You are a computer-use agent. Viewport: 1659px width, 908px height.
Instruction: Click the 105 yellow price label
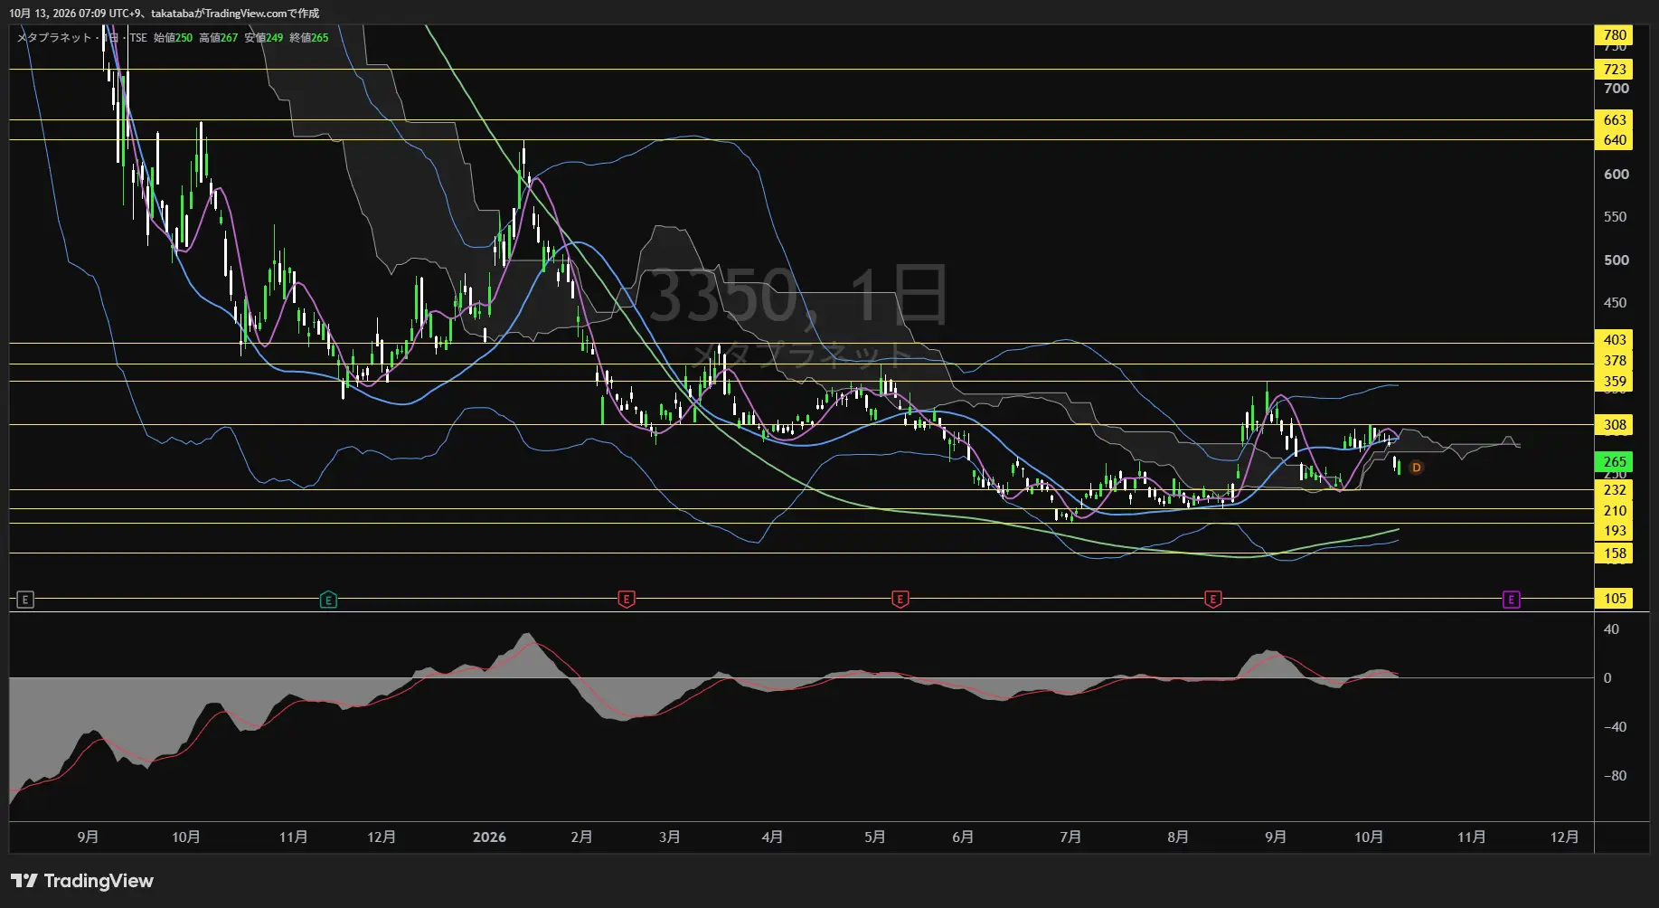1614,599
